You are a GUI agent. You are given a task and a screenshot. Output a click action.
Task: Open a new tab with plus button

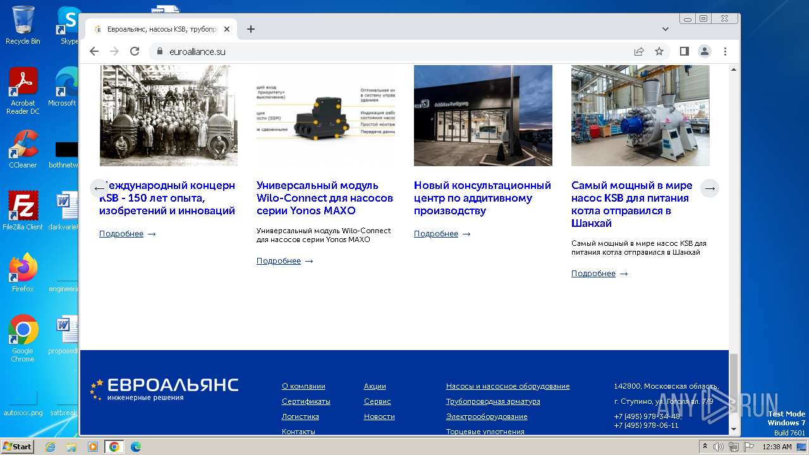[251, 29]
